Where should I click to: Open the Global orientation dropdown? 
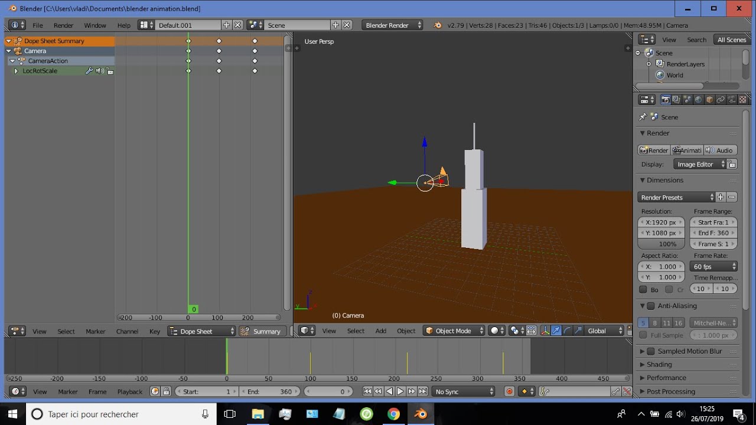[x=604, y=331]
